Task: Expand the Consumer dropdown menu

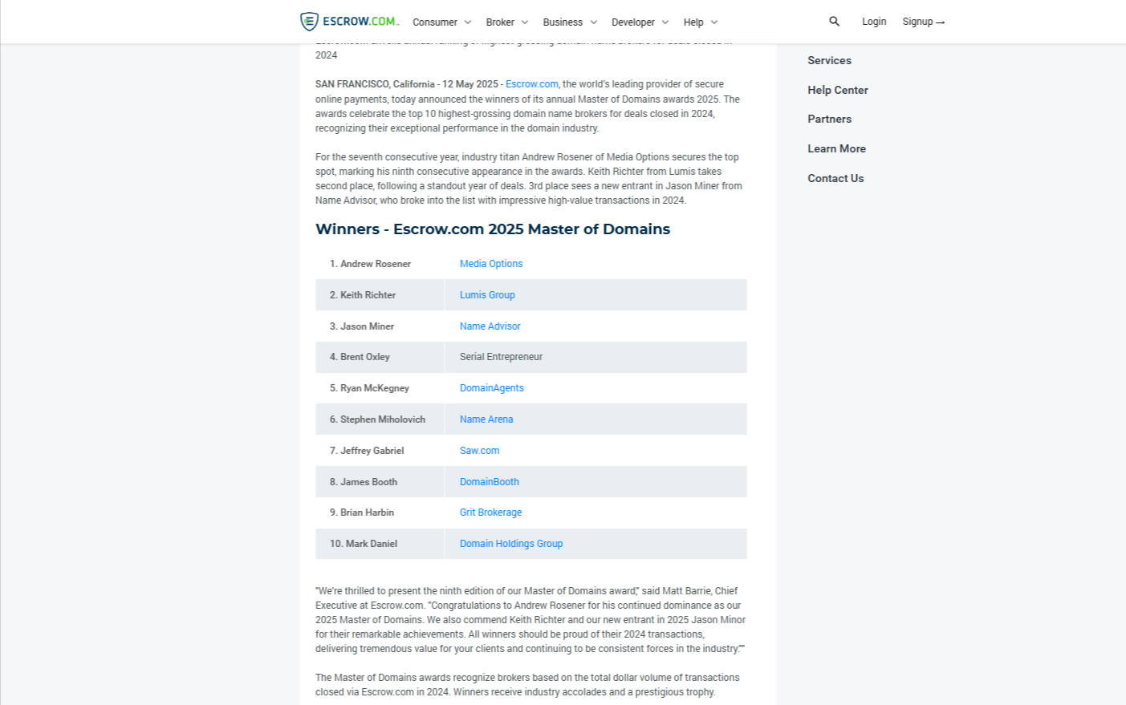Action: (x=442, y=22)
